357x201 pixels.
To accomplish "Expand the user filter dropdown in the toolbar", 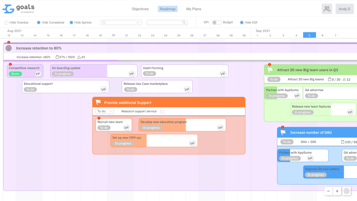I will coord(121,22).
